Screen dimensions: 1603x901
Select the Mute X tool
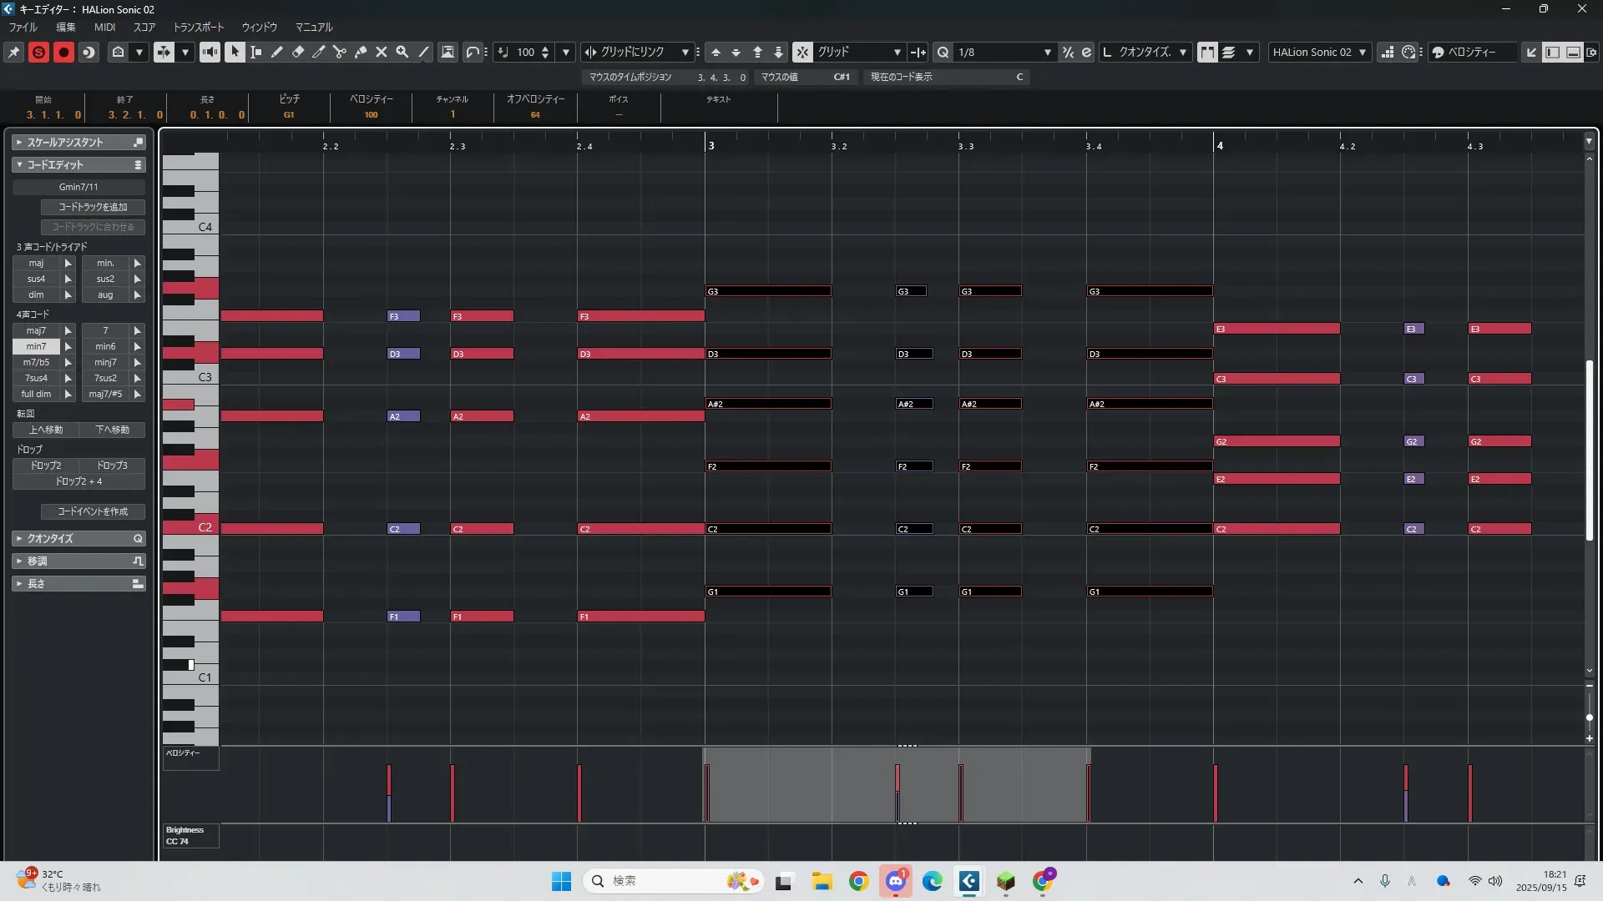382,52
